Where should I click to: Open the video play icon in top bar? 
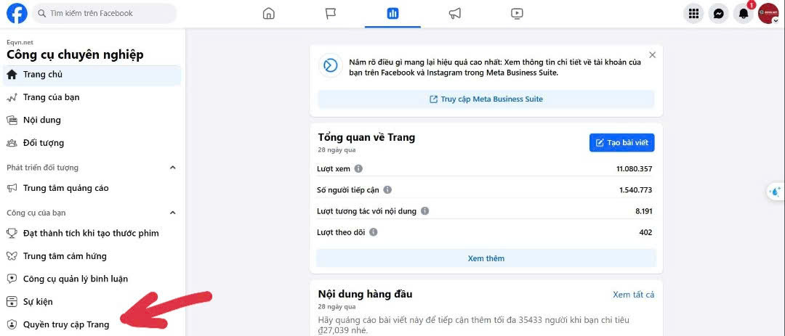pyautogui.click(x=517, y=13)
